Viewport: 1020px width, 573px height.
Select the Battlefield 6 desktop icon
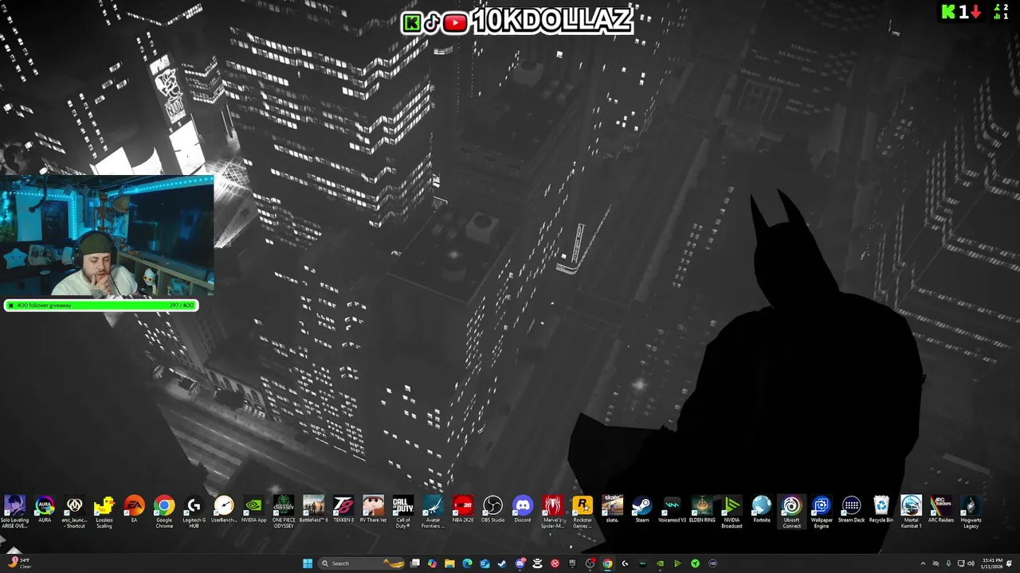point(313,509)
